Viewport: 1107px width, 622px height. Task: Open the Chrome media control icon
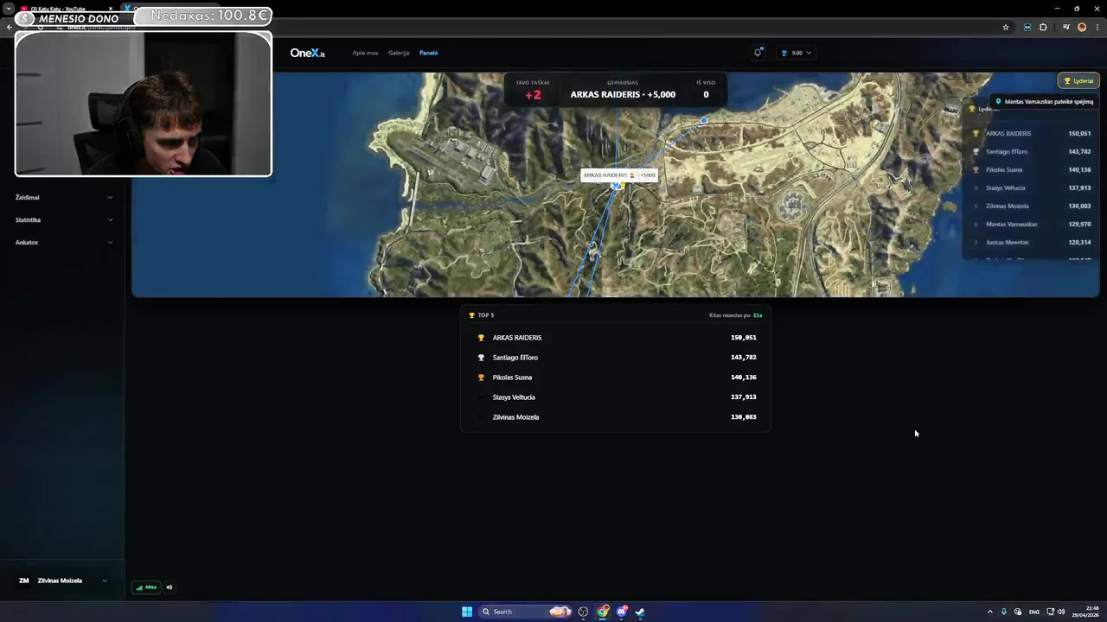point(1066,27)
